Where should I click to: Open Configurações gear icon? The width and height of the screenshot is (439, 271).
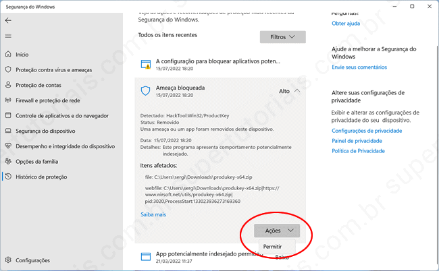coord(8,260)
